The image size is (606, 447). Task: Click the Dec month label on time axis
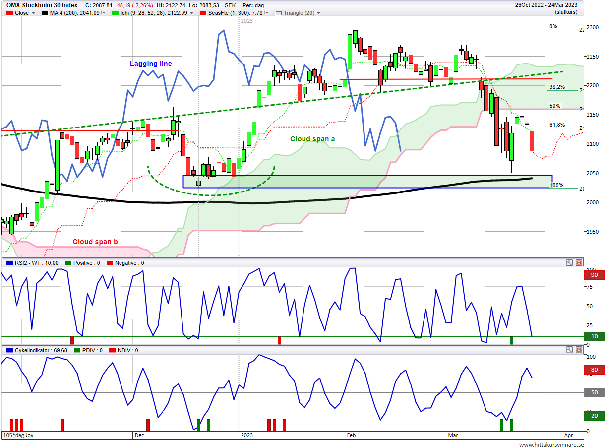tap(139, 435)
